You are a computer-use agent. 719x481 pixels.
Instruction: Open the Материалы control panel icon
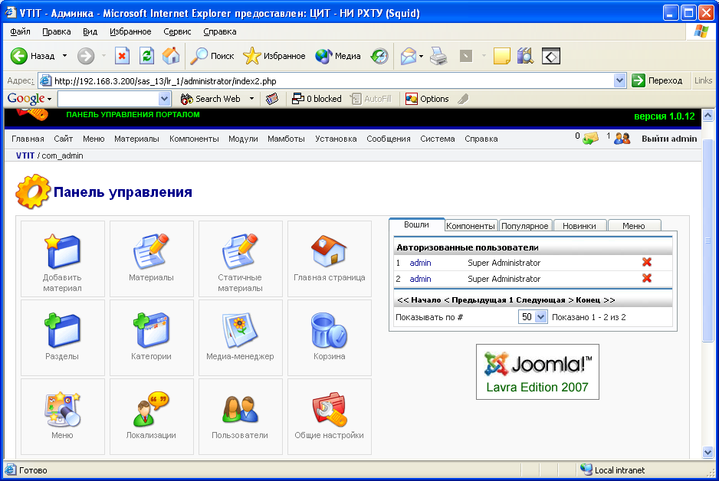[x=151, y=260]
